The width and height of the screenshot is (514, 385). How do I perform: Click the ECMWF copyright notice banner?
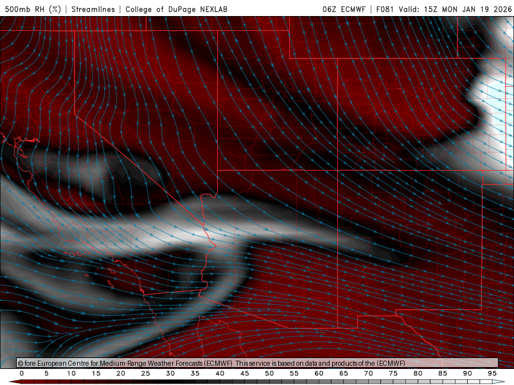pos(258,363)
